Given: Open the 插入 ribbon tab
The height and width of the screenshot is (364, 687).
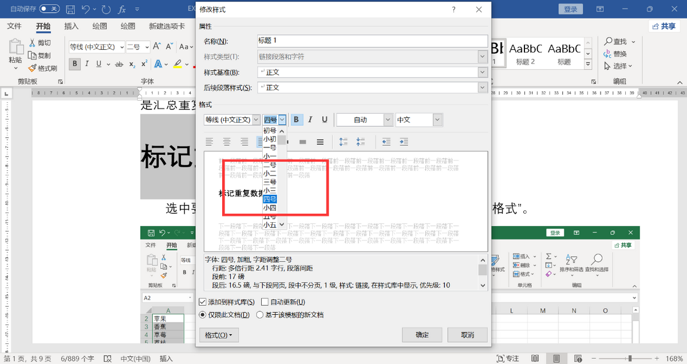Looking at the screenshot, I should [72, 26].
